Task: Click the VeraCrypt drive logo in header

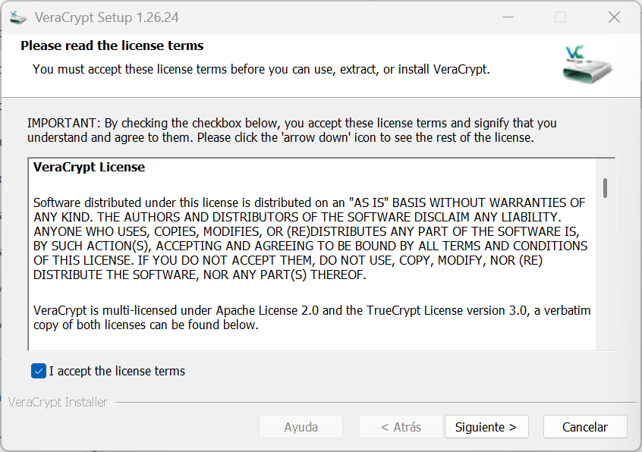Action: pyautogui.click(x=587, y=64)
